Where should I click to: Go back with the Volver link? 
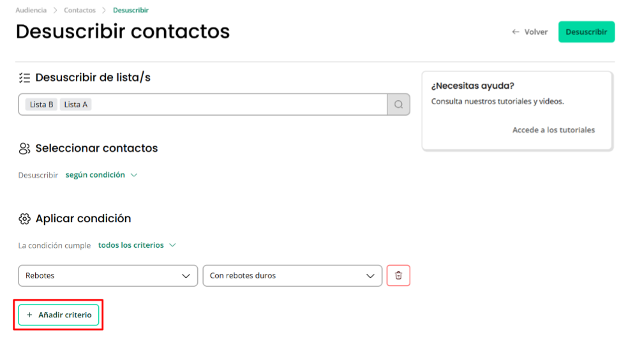point(530,32)
